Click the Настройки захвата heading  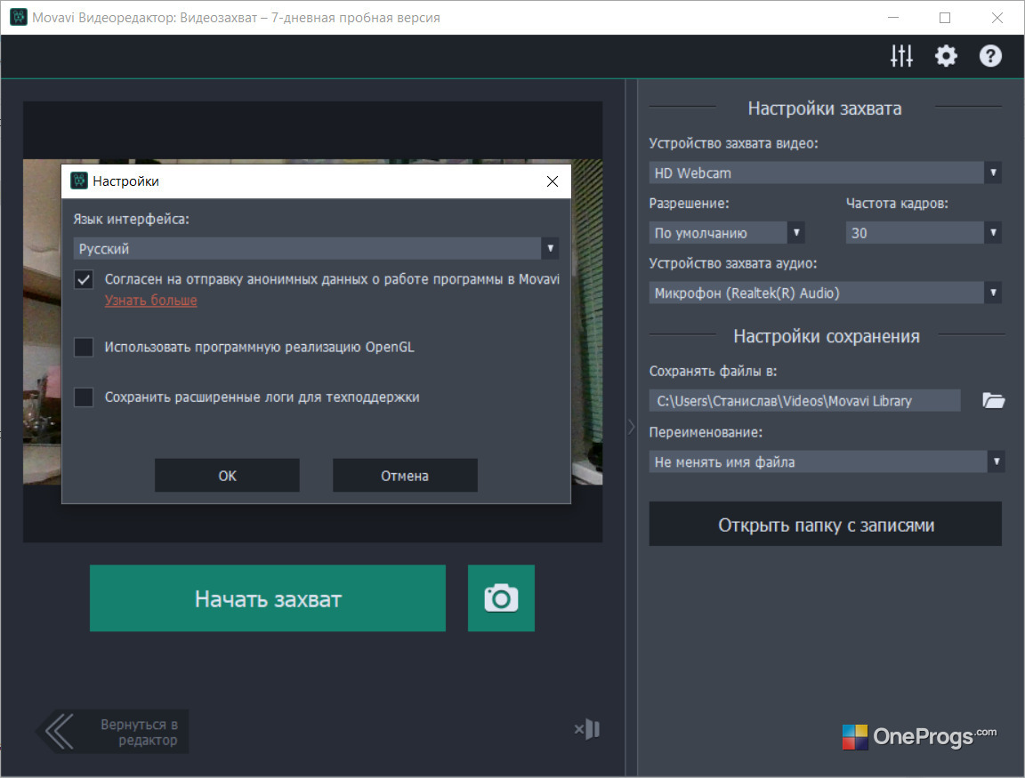click(824, 108)
